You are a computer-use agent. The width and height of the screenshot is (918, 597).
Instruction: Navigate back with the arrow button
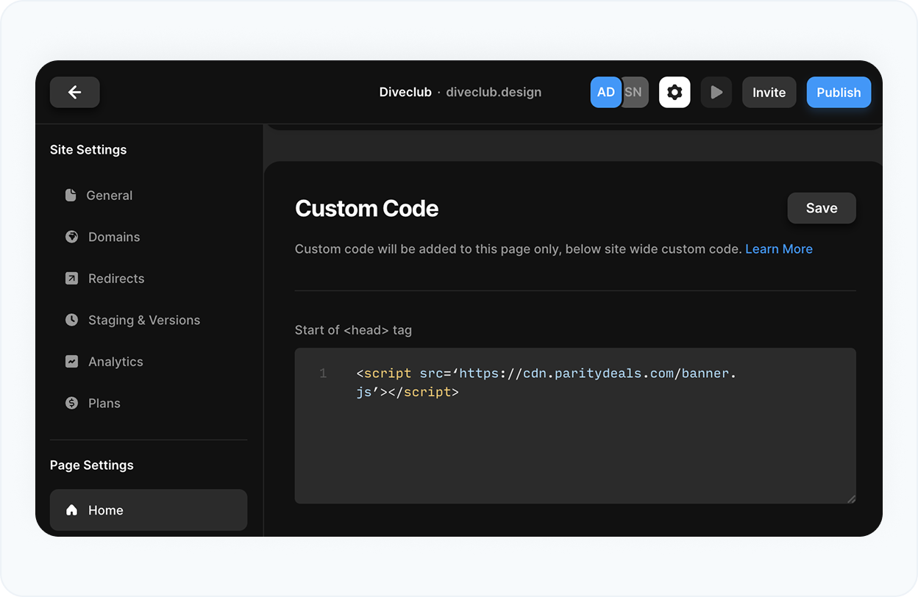[74, 92]
